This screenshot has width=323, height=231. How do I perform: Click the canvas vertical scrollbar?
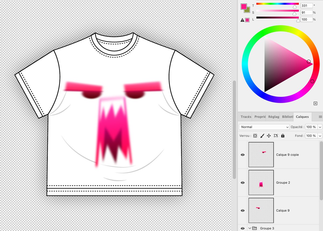click(x=234, y=130)
